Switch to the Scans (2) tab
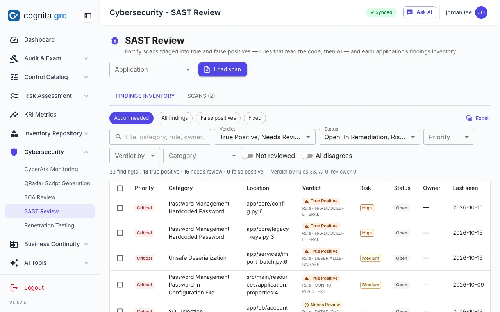The height and width of the screenshot is (312, 500). tap(201, 96)
